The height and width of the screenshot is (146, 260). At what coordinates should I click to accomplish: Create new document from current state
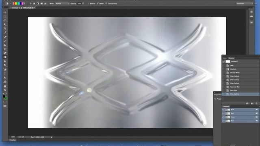(x=247, y=103)
